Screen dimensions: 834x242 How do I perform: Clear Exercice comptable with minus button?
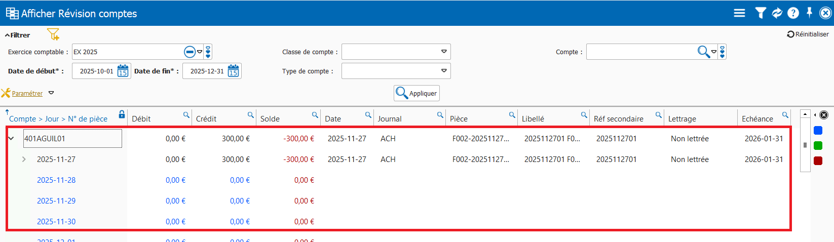189,52
